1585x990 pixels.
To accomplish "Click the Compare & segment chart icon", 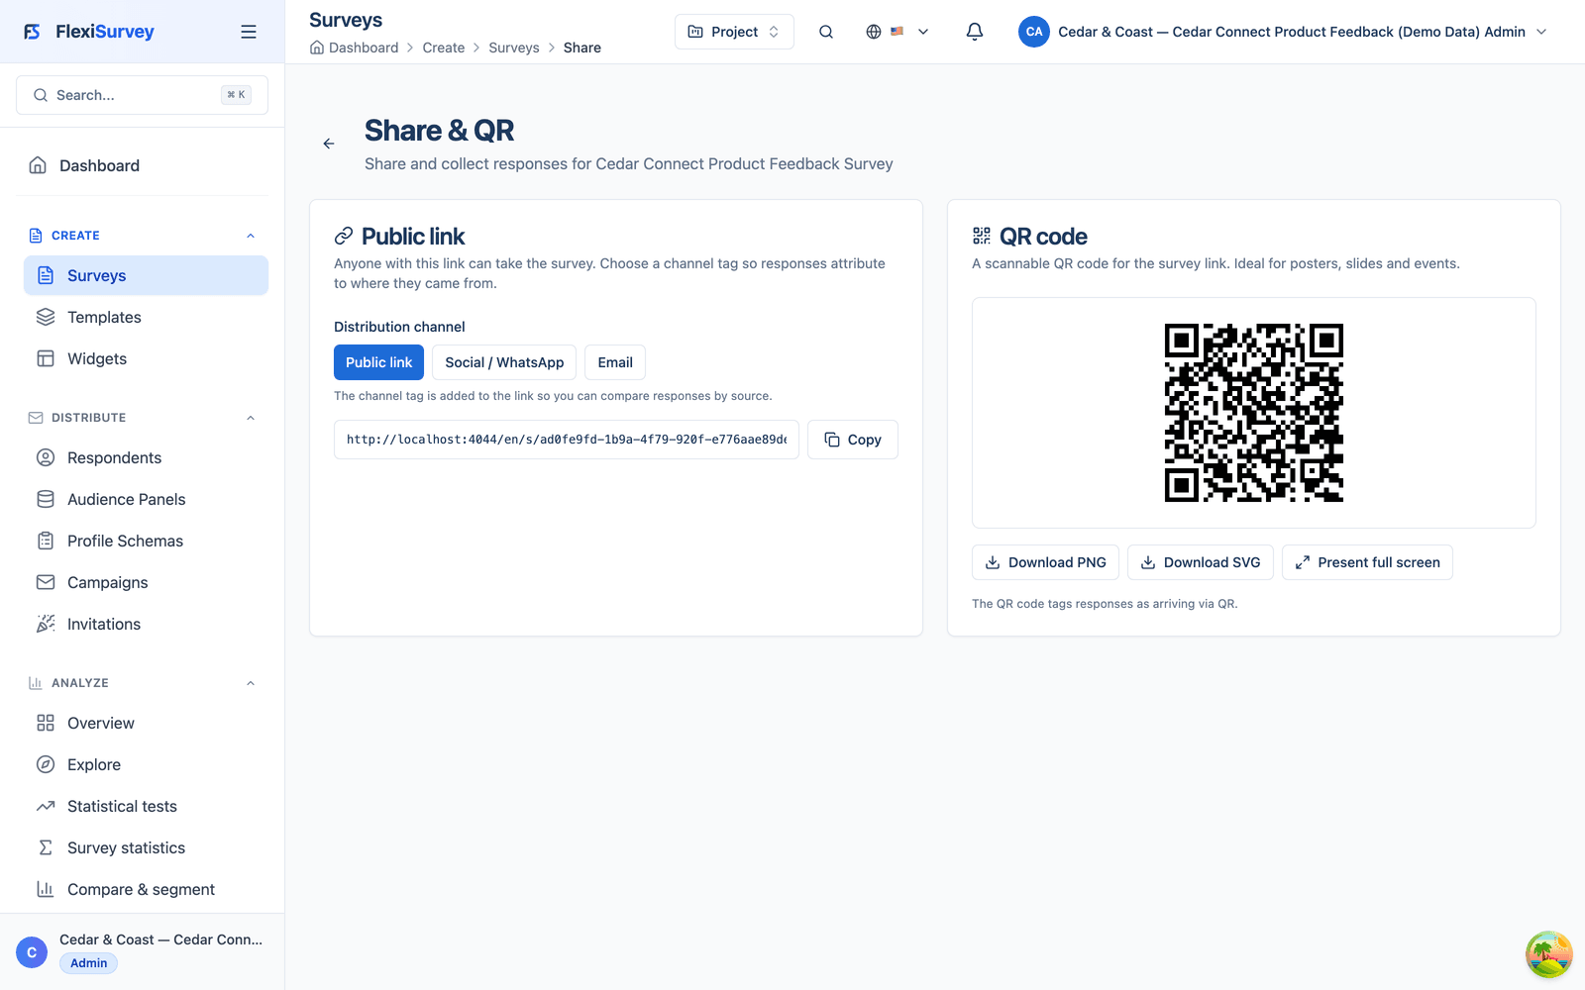I will coord(46,889).
